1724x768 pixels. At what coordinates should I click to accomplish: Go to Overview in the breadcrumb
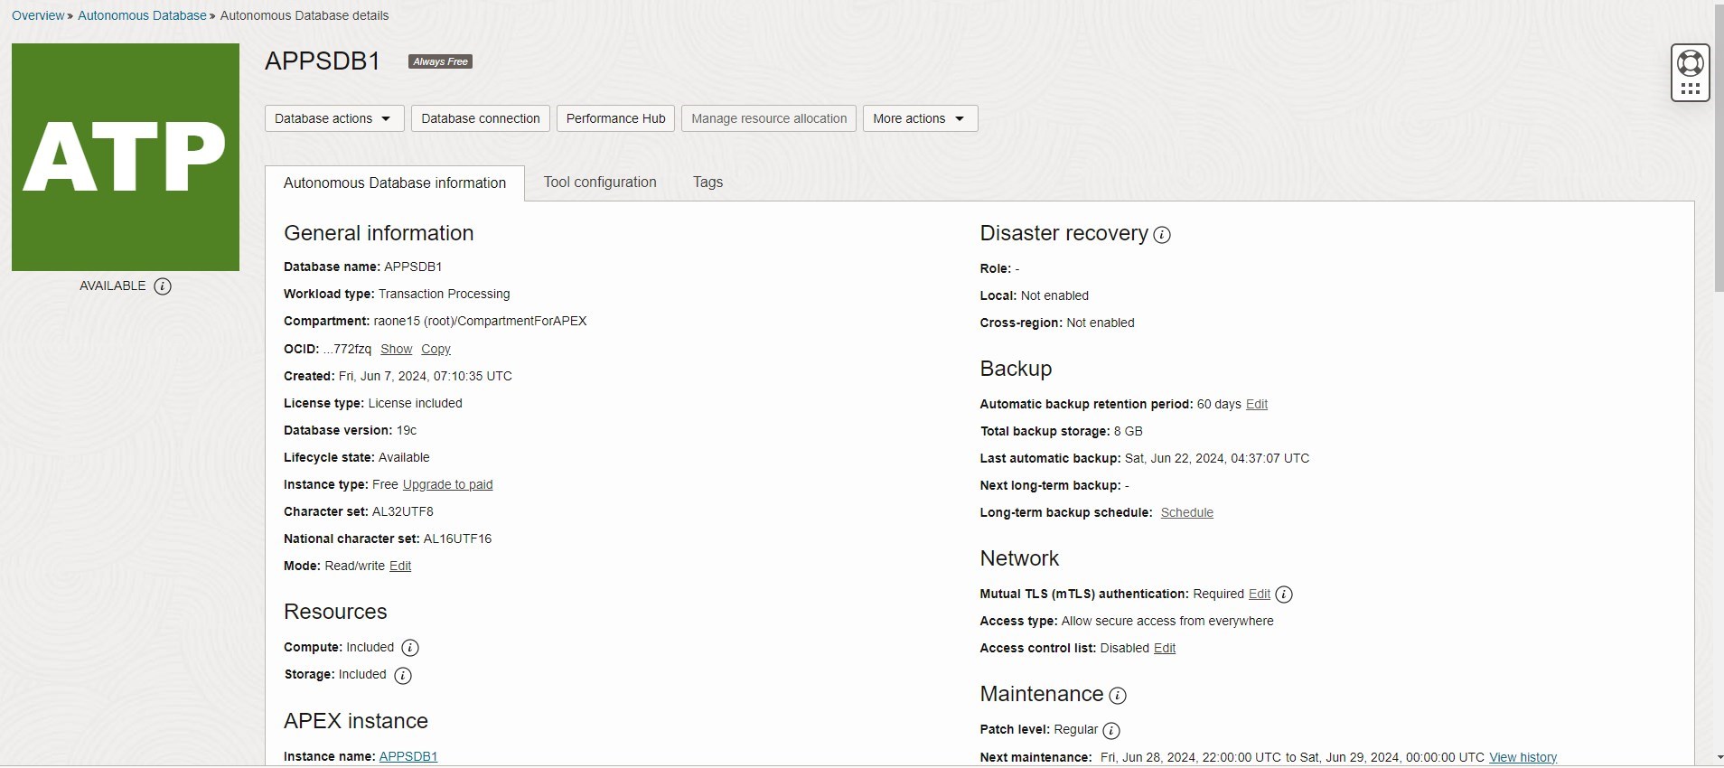pyautogui.click(x=38, y=15)
